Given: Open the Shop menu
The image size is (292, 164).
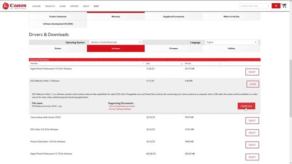Looking at the screenshot, I should coord(96,6).
